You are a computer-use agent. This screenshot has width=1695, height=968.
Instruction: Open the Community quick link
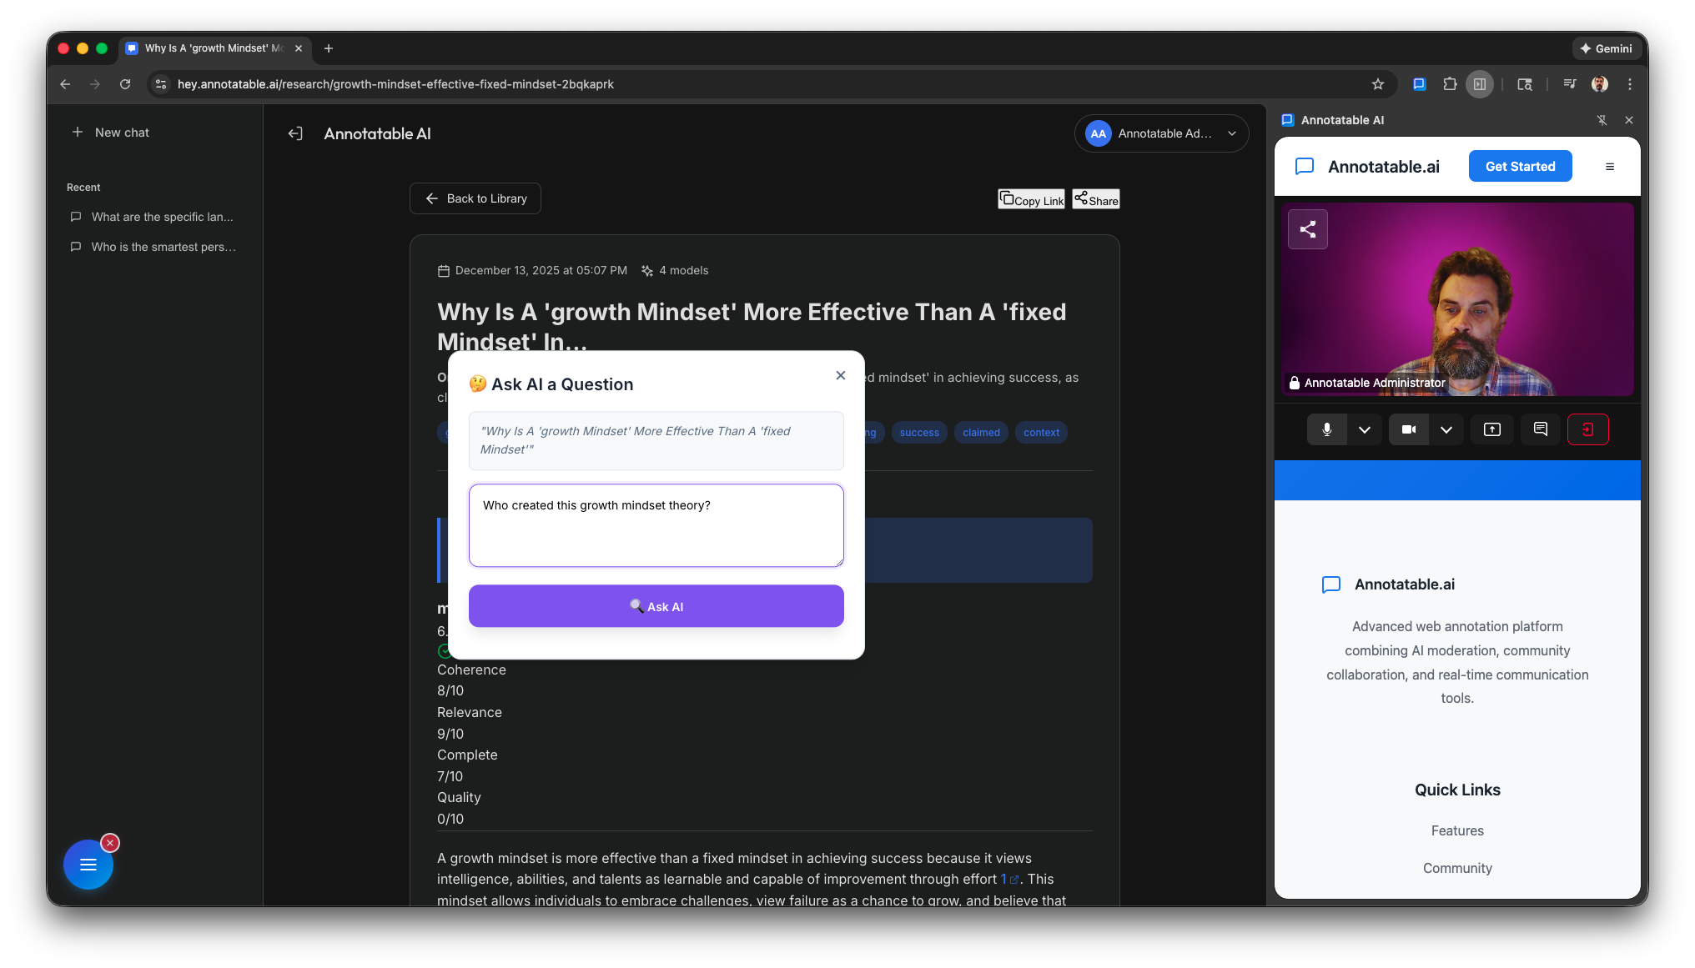tap(1457, 868)
